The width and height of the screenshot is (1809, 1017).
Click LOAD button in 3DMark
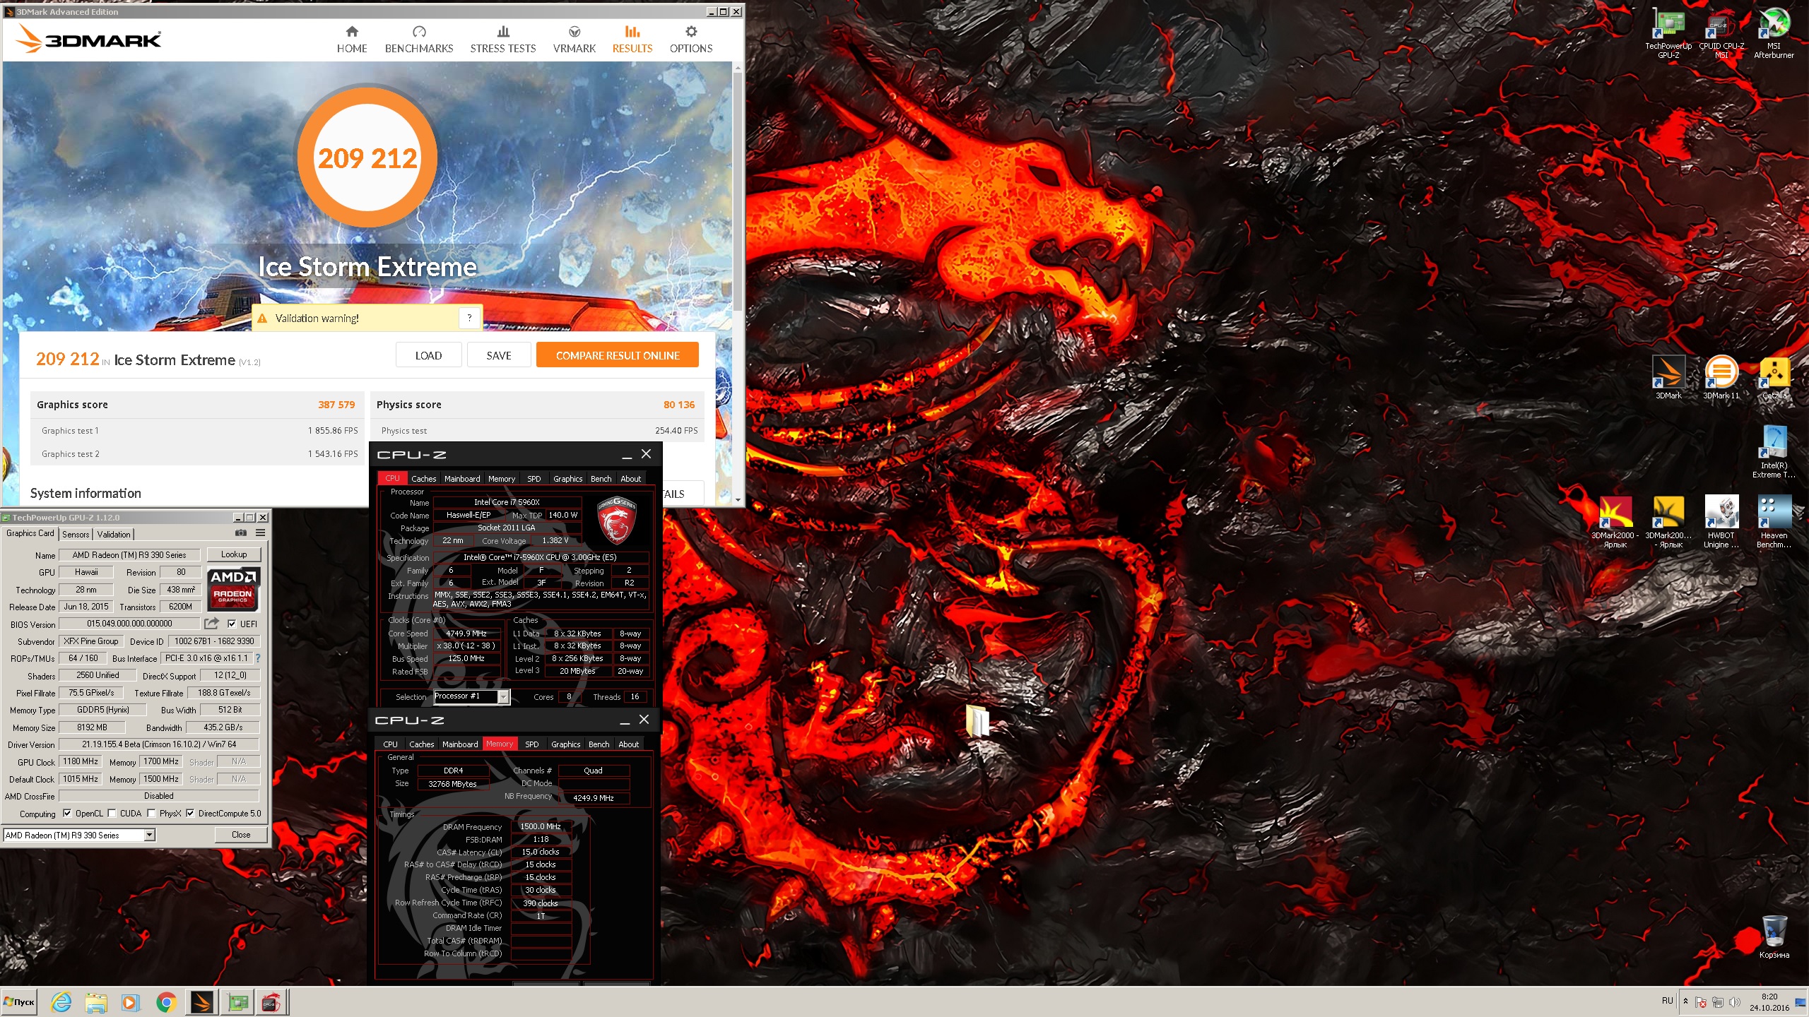[x=428, y=355]
